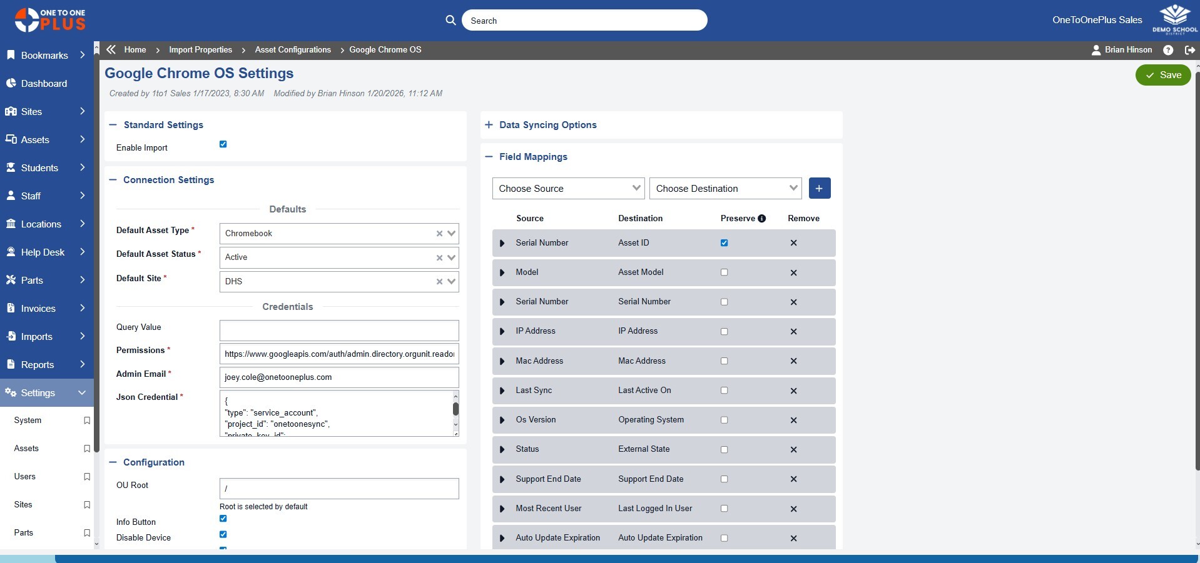Image resolution: width=1200 pixels, height=563 pixels.
Task: Go to Asset Configurations breadcrumb link
Action: click(293, 50)
